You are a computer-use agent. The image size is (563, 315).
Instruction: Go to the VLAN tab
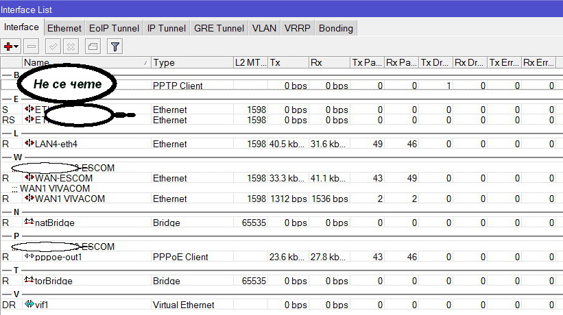tap(264, 28)
